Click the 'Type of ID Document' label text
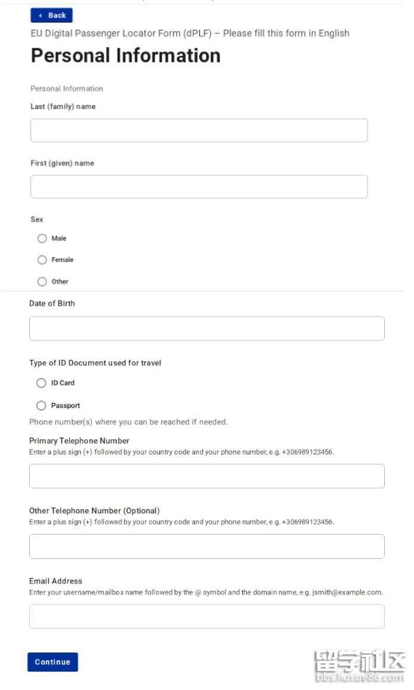 (95, 363)
